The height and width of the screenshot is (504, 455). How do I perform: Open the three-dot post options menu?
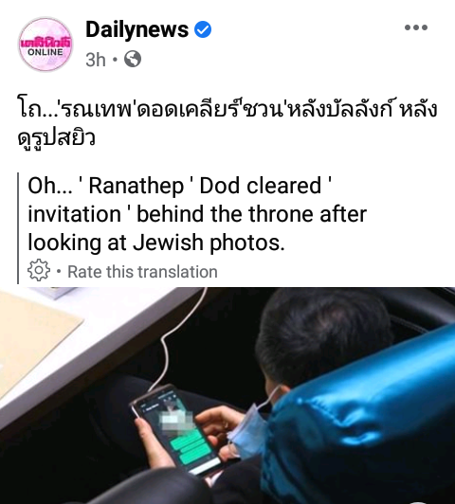[416, 27]
